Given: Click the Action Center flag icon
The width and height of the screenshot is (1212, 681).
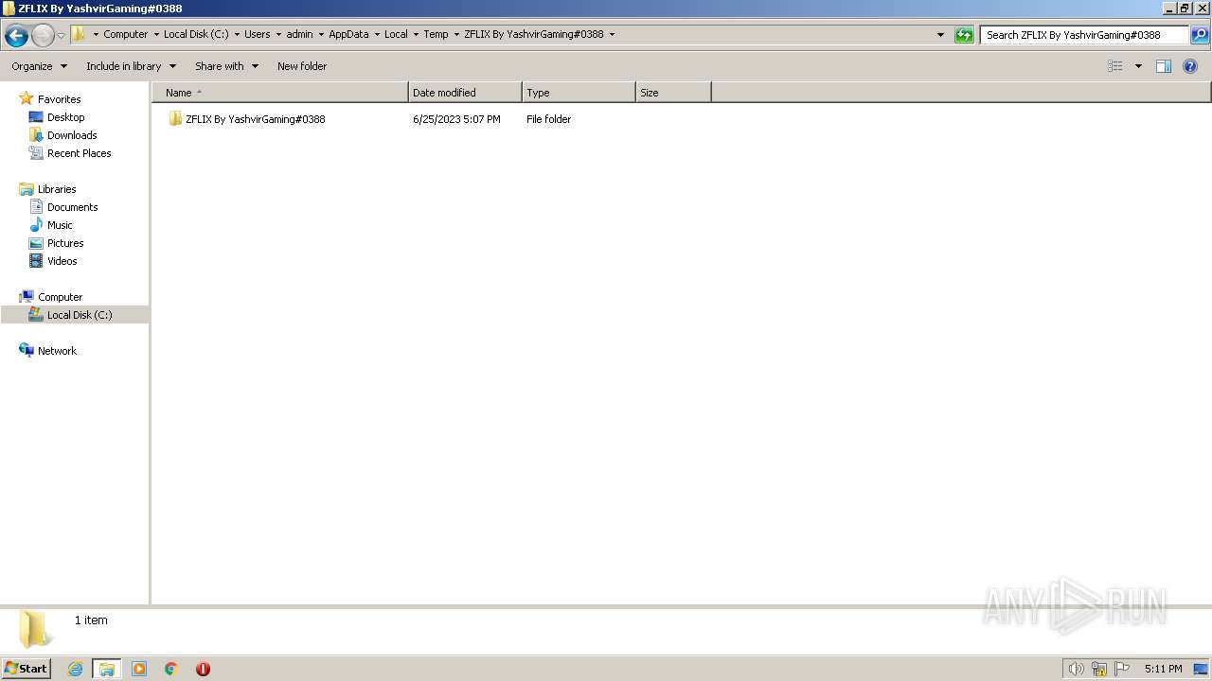Looking at the screenshot, I should (x=1122, y=669).
